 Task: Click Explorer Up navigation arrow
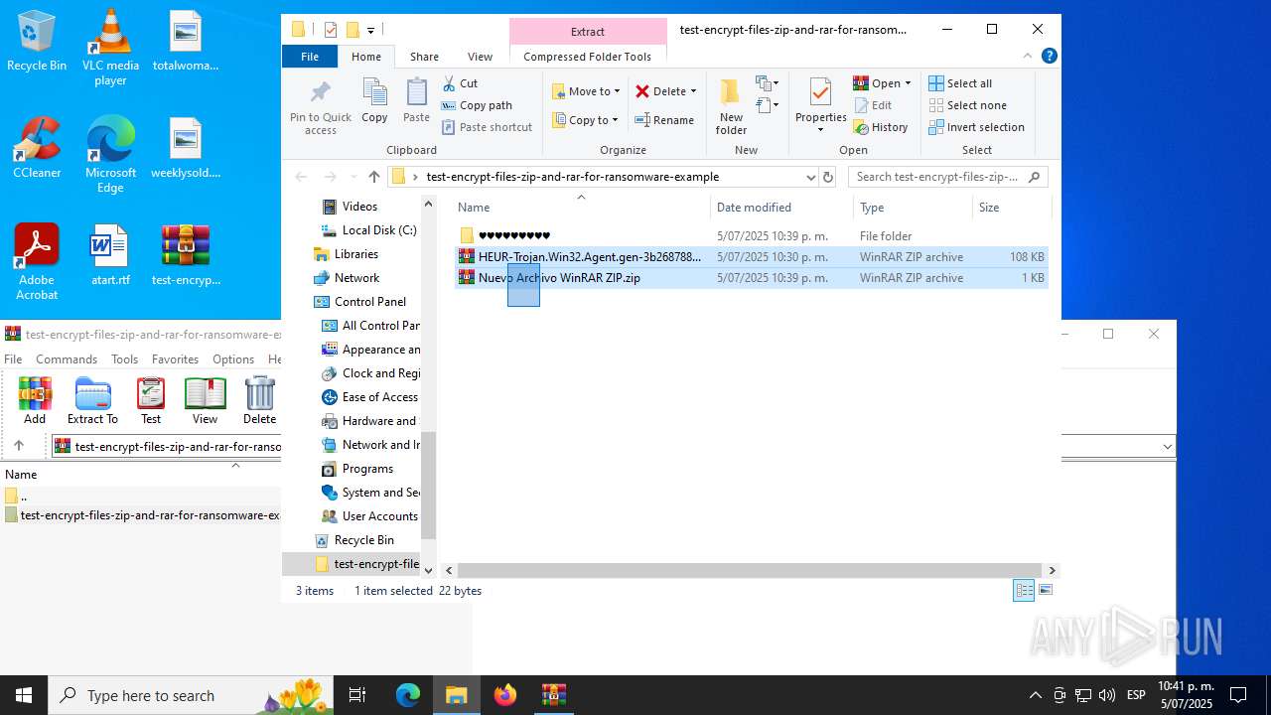(373, 177)
